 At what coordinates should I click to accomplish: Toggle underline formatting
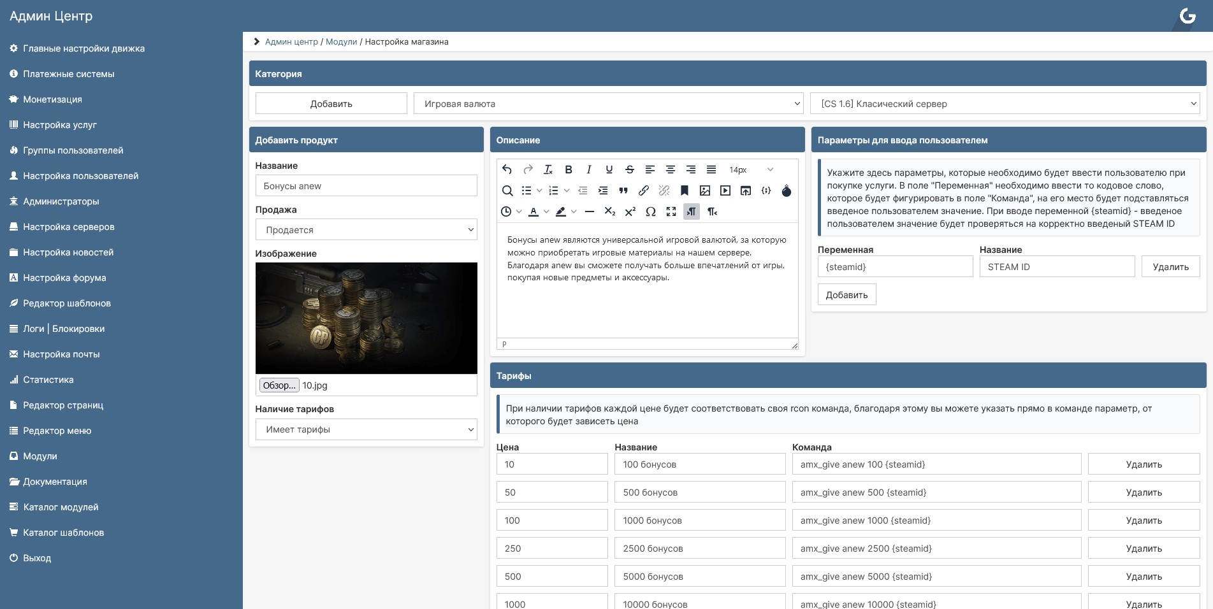[609, 169]
